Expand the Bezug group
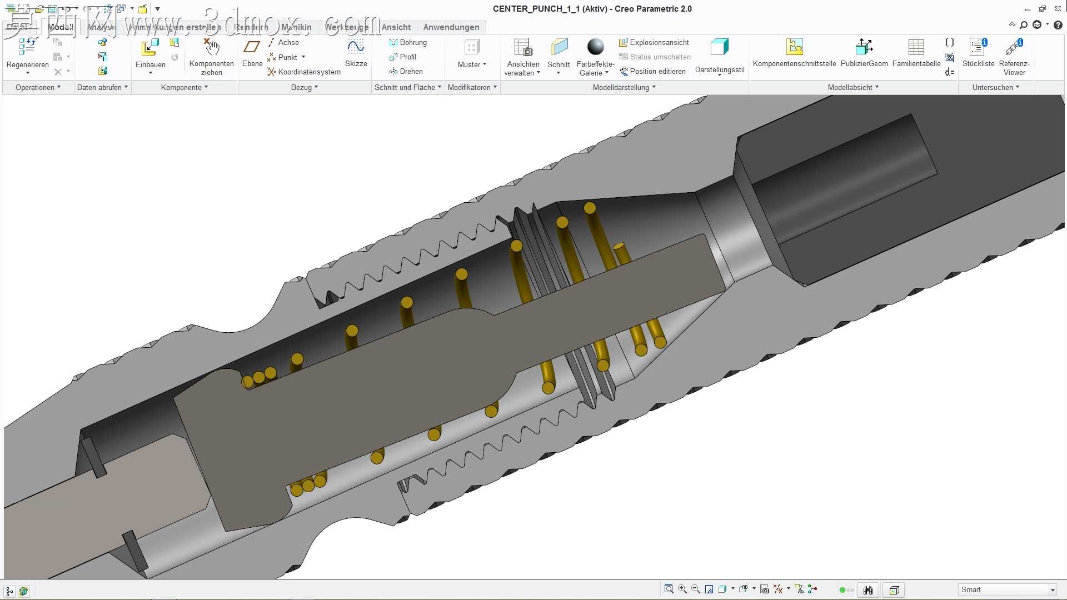Image resolution: width=1067 pixels, height=600 pixels. pyautogui.click(x=305, y=87)
